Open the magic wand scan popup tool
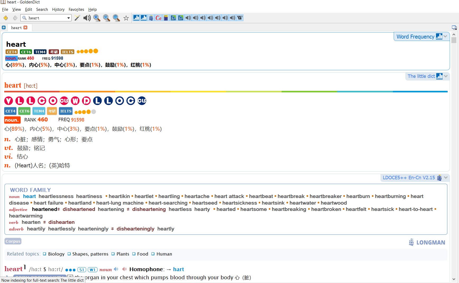Image resolution: width=459 pixels, height=283 pixels. point(77,18)
